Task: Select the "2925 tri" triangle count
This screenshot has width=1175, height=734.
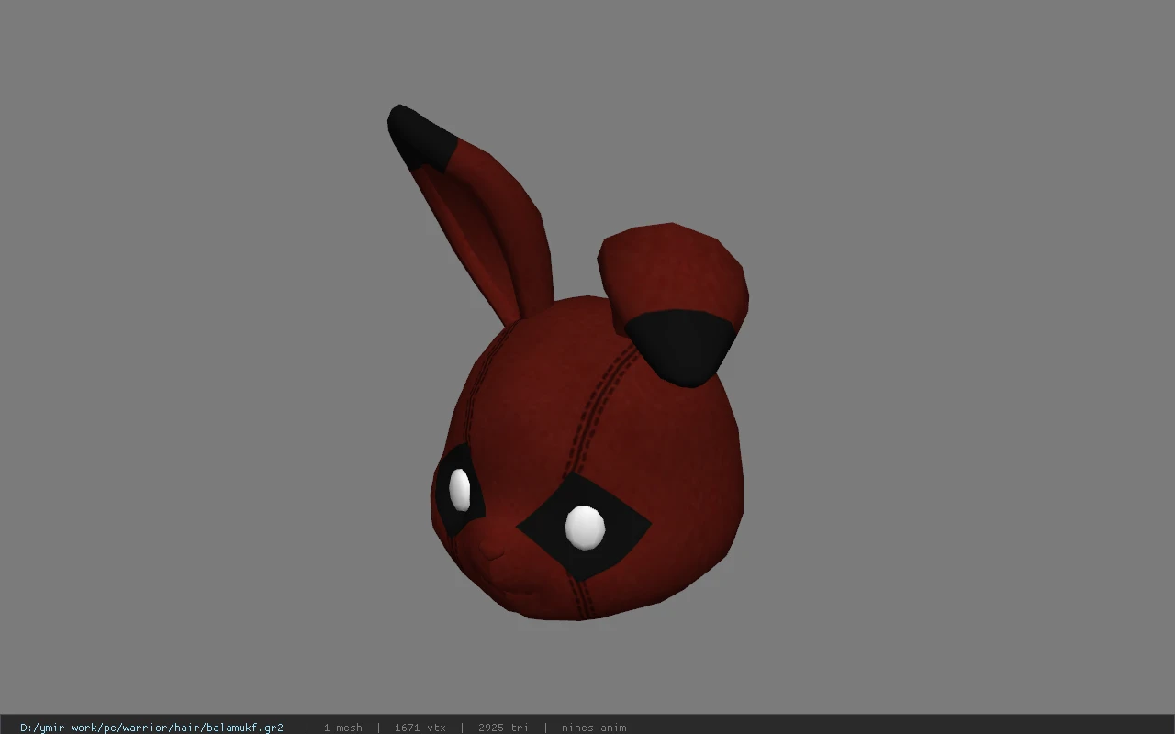Action: point(503,728)
